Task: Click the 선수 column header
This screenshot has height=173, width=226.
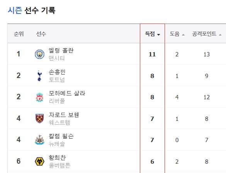Action: tap(41, 34)
